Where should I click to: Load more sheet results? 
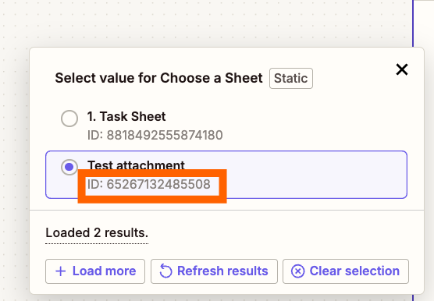click(95, 271)
